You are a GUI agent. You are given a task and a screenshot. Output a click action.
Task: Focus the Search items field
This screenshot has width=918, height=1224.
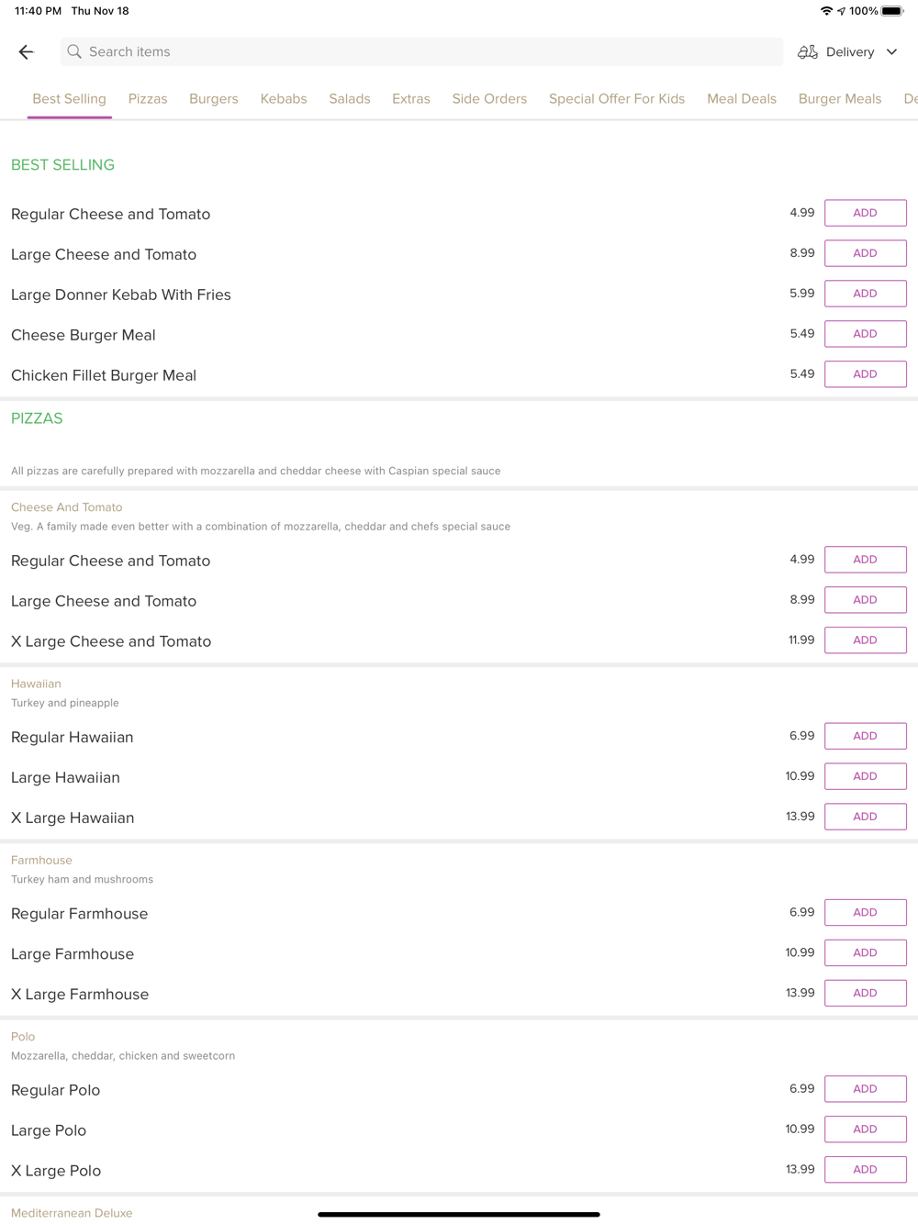422,52
